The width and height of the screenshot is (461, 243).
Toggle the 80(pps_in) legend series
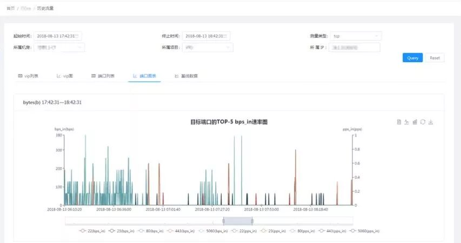pyautogui.click(x=302, y=231)
